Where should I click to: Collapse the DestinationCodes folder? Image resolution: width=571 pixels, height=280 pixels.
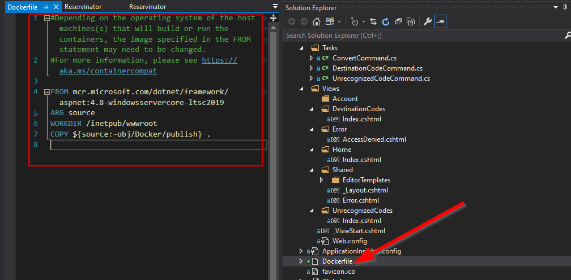pyautogui.click(x=312, y=109)
